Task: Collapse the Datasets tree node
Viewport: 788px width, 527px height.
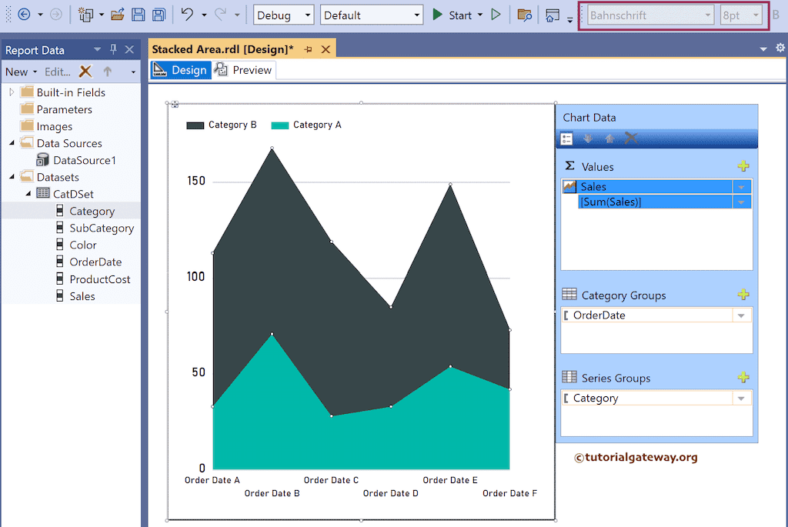Action: tap(12, 177)
